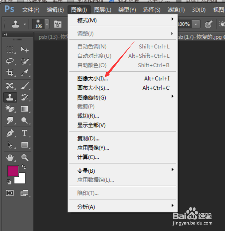The height and width of the screenshot is (231, 225).
Task: Select the Background Eraser tool
Action: click(10, 109)
